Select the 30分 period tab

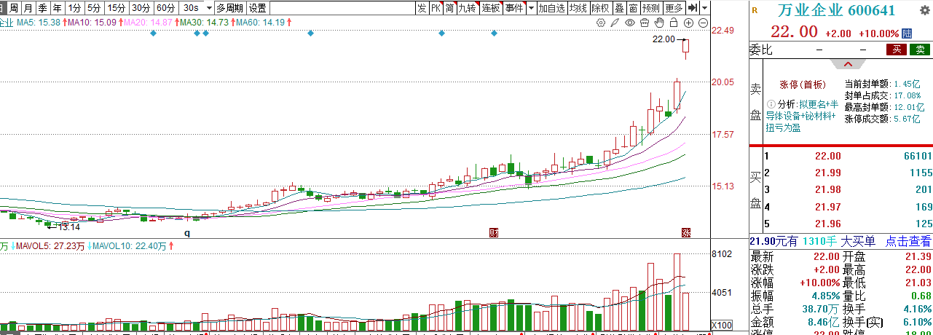click(141, 8)
